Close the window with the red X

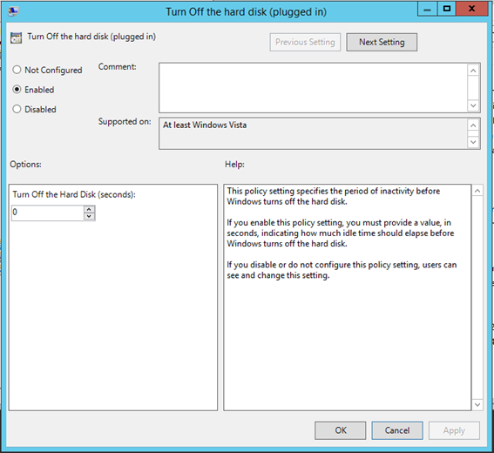point(471,9)
